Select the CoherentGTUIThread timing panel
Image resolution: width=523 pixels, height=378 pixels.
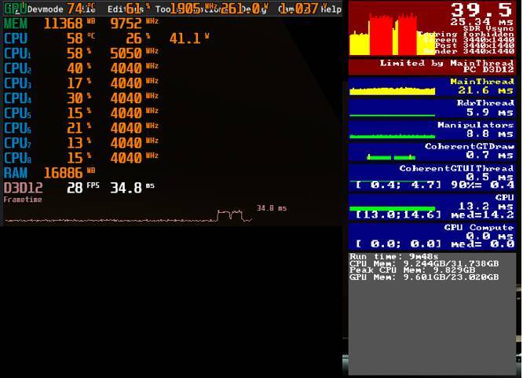pyautogui.click(x=432, y=177)
